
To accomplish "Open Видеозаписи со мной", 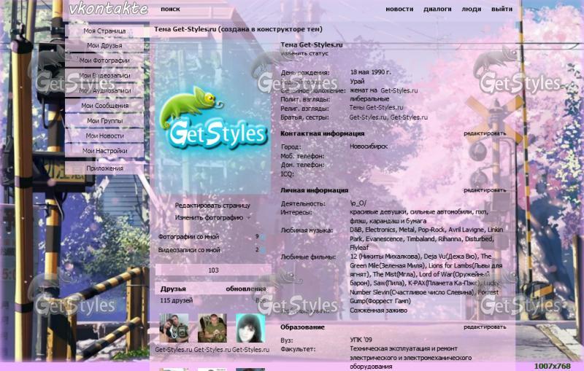I will click(x=189, y=250).
